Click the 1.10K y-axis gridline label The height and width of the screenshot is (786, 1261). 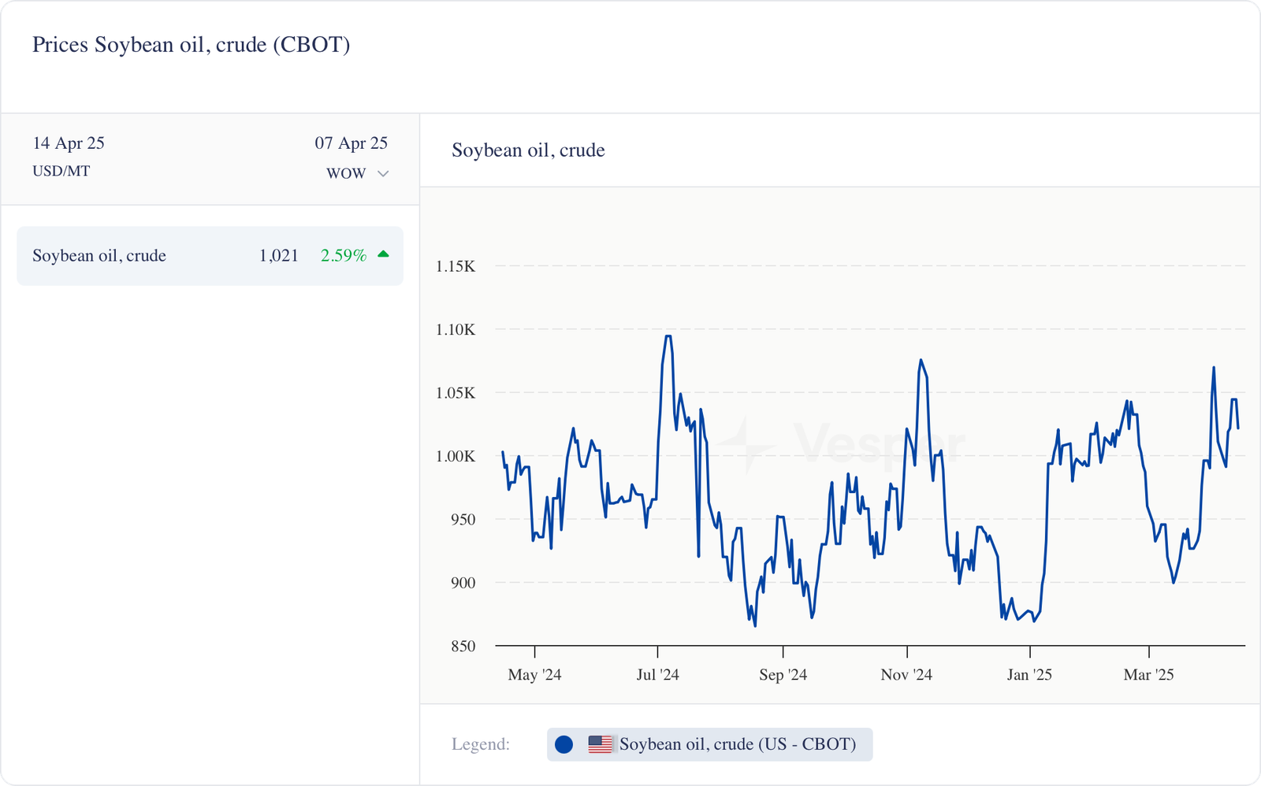(x=456, y=330)
